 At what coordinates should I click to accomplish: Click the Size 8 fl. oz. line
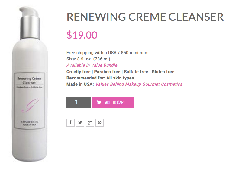click(88, 59)
